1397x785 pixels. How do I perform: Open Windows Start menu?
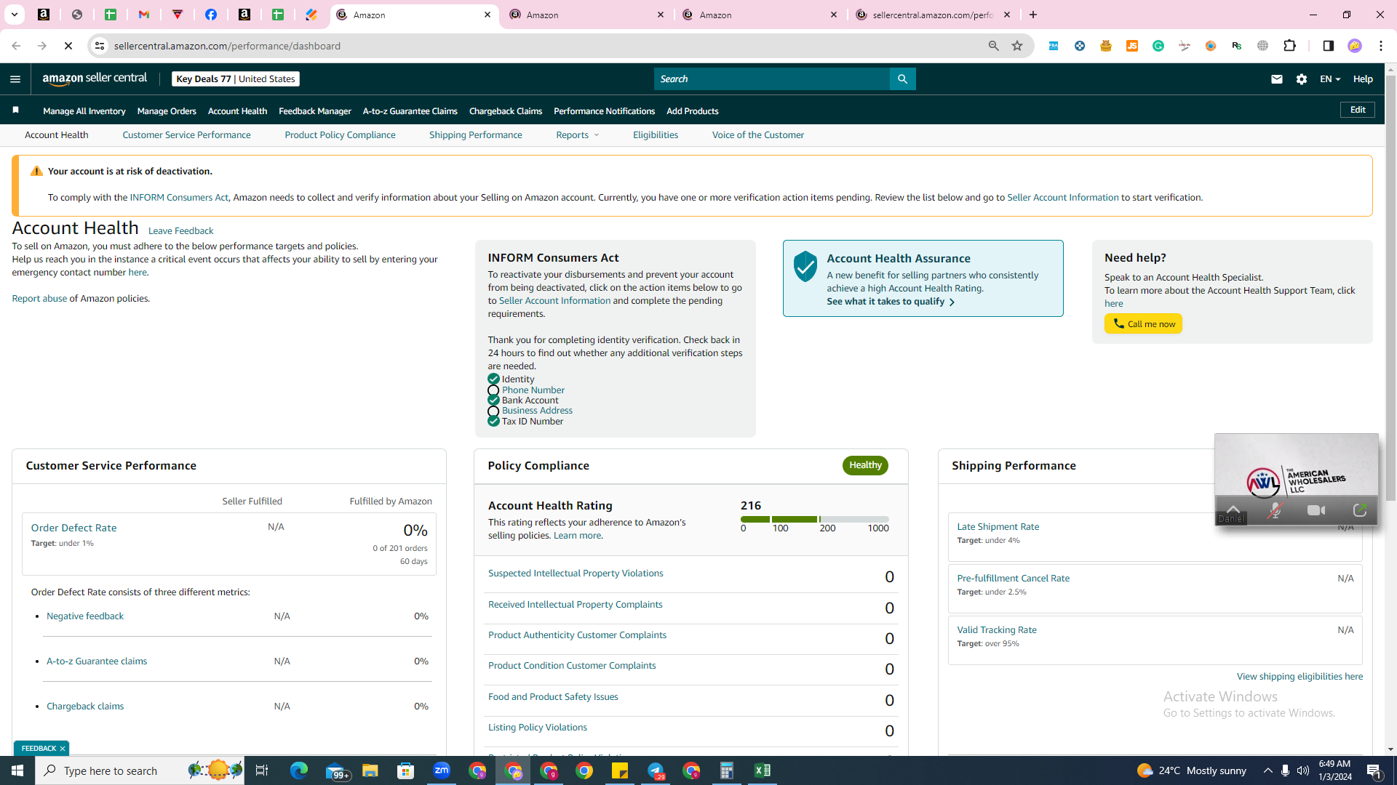17,770
